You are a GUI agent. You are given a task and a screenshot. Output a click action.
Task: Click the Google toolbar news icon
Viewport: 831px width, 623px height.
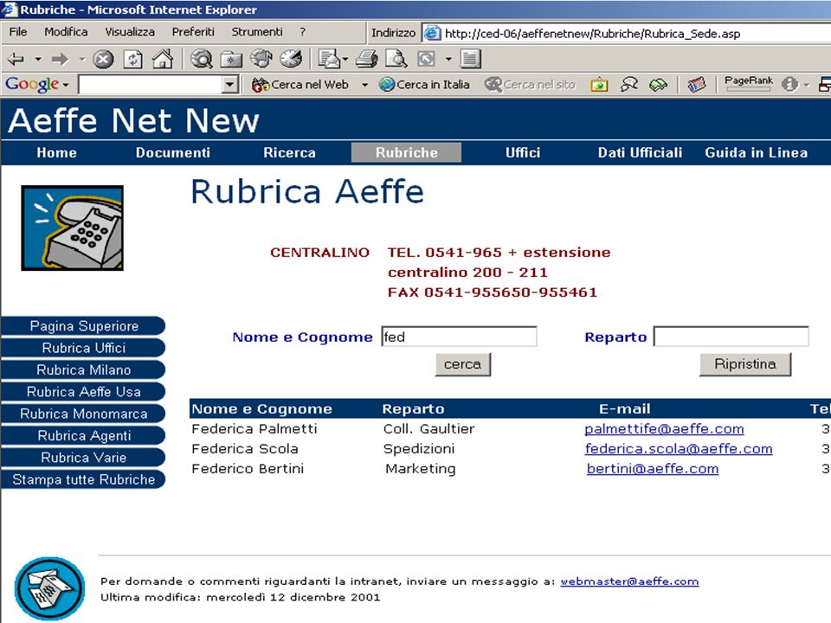click(x=696, y=84)
